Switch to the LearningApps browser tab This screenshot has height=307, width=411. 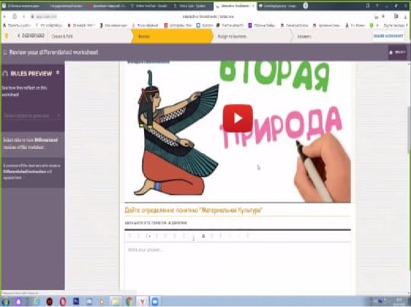278,6
